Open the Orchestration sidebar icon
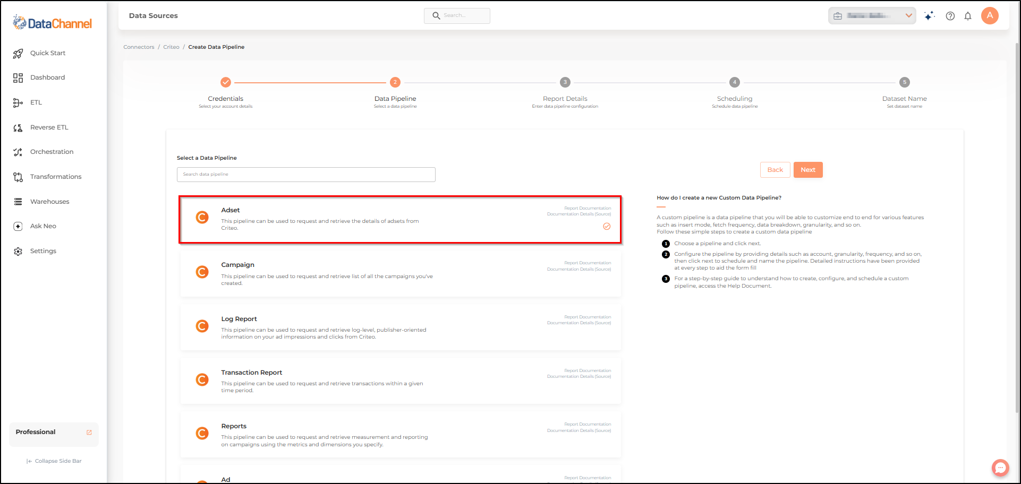The width and height of the screenshot is (1021, 484). tap(18, 152)
